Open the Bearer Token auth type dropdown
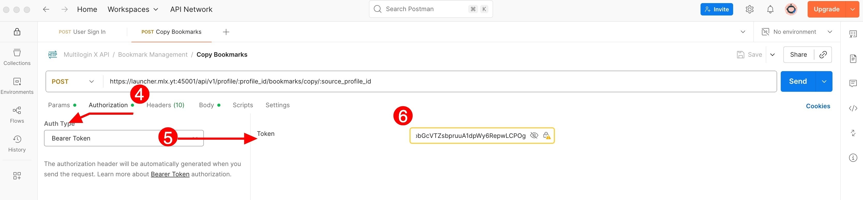The width and height of the screenshot is (863, 200). pyautogui.click(x=124, y=138)
